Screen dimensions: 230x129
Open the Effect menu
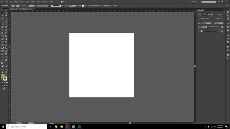(x=33, y=2)
